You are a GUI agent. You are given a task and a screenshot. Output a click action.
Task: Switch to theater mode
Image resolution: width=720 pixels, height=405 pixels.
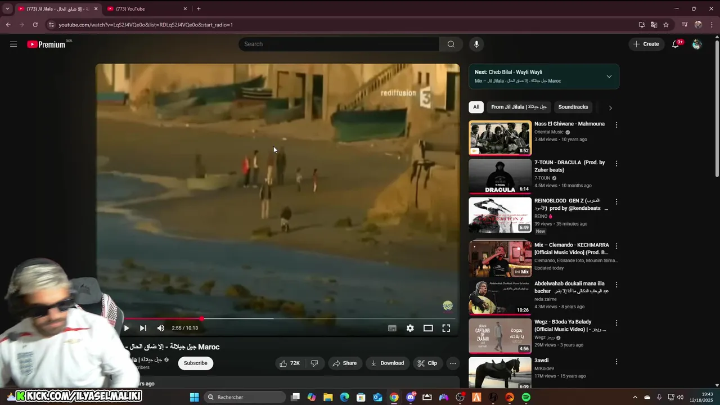(428, 328)
